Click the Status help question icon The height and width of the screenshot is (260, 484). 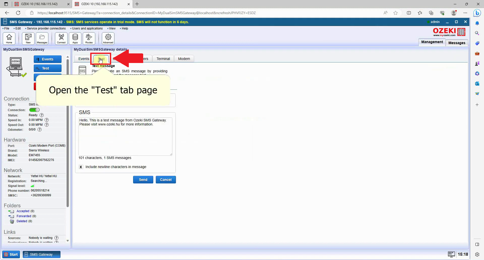coord(42,115)
